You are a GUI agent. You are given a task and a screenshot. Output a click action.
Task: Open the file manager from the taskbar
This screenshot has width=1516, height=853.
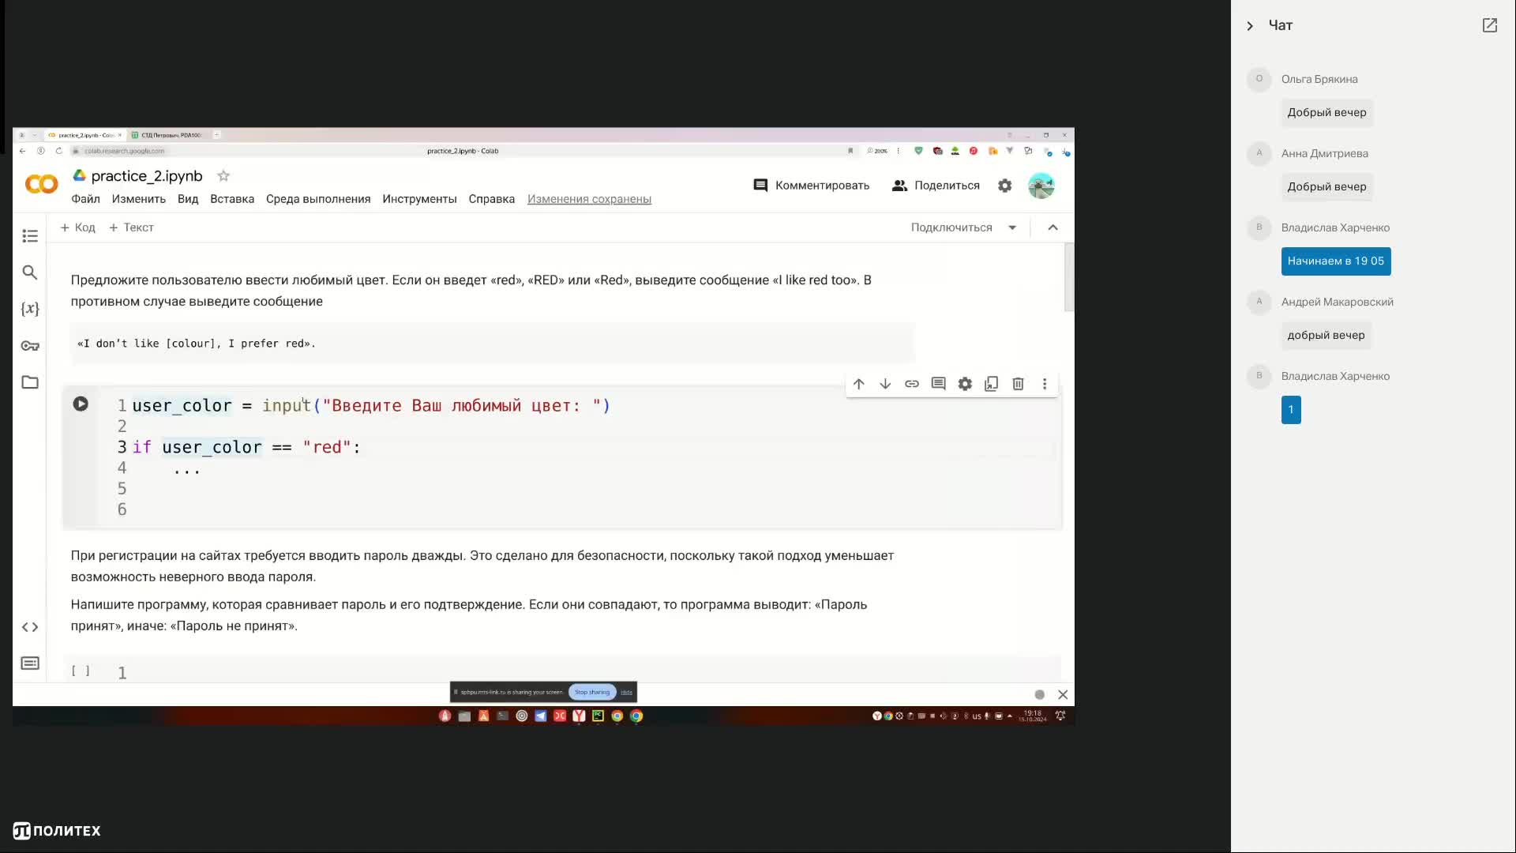coord(464,716)
